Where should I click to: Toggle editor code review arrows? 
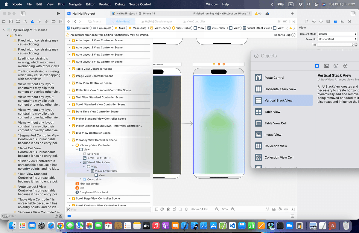click(x=279, y=22)
